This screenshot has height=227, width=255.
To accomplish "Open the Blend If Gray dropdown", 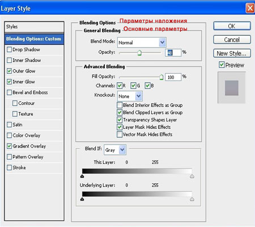I will point(115,150).
